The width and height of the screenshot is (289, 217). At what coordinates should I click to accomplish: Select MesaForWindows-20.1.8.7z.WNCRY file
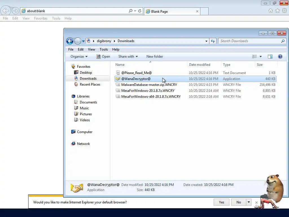tap(195, 91)
